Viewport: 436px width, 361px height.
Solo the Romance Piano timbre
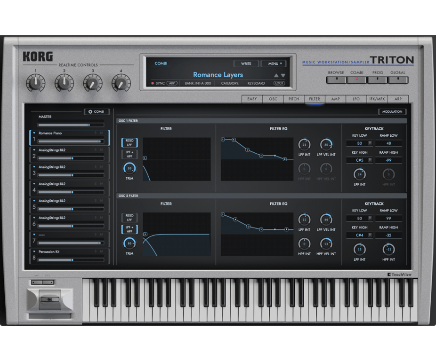click(96, 133)
